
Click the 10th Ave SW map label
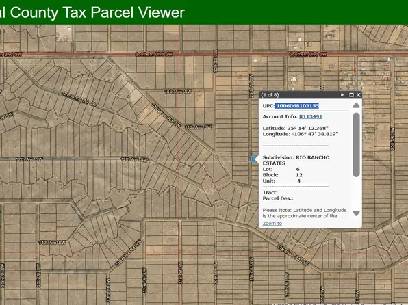pos(178,92)
